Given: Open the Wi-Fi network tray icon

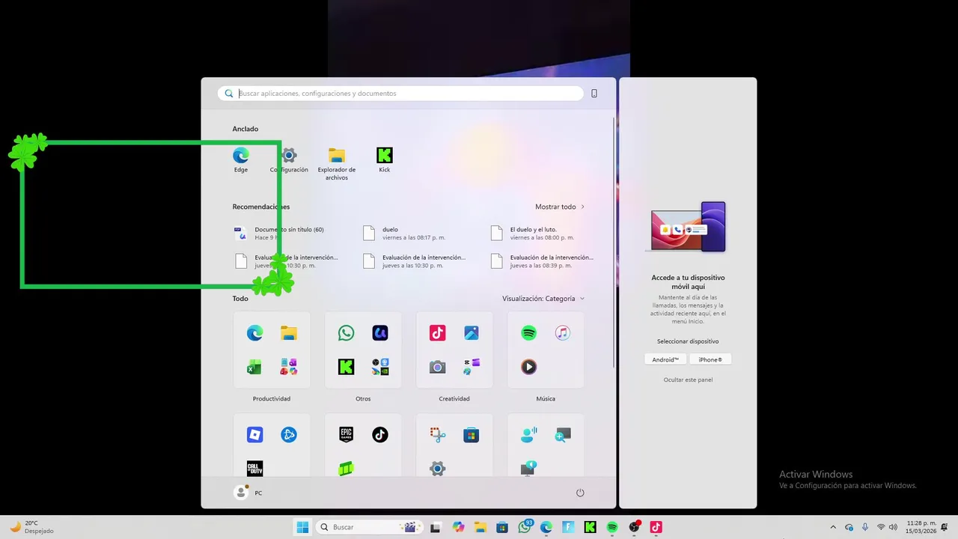Looking at the screenshot, I should click(881, 527).
